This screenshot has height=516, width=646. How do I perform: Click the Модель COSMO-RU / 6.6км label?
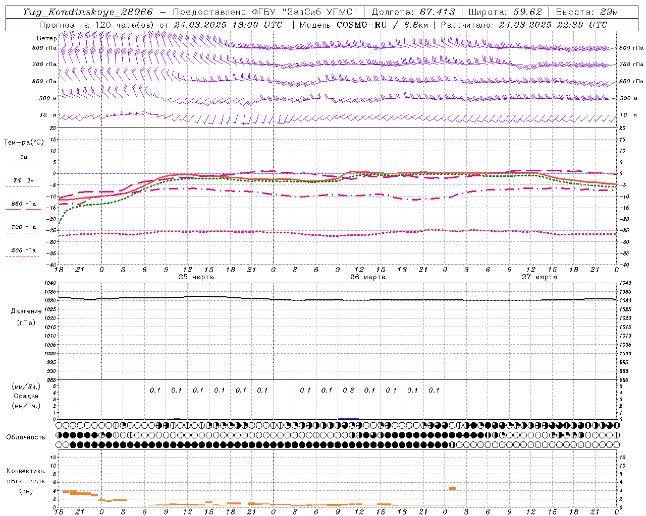[x=363, y=25]
